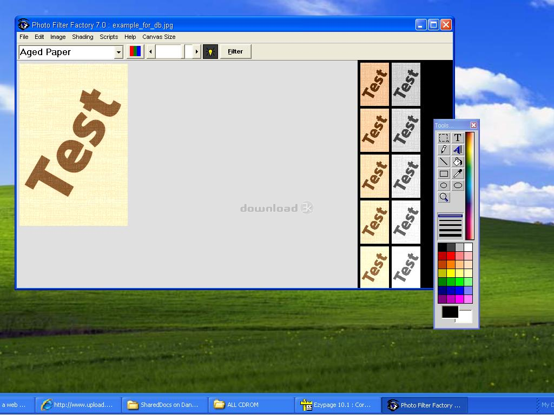554x415 pixels.
Task: Toggle the light bulb preview button
Action: pyautogui.click(x=210, y=52)
